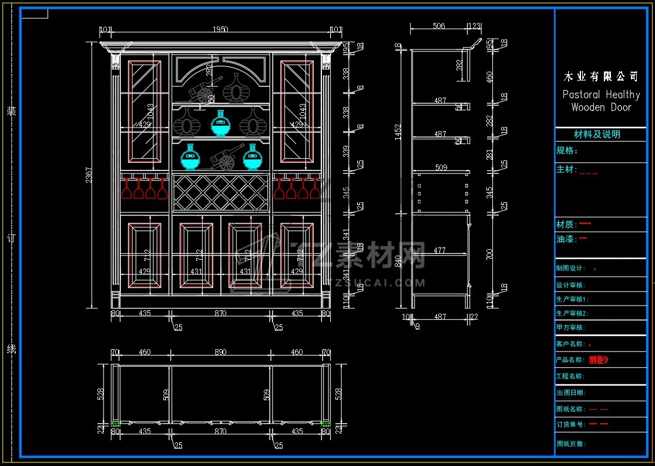
Task: Select the 材质: field label
Action: [x=566, y=224]
